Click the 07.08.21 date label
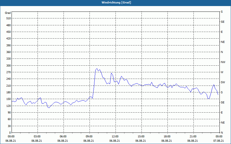 point(219,141)
